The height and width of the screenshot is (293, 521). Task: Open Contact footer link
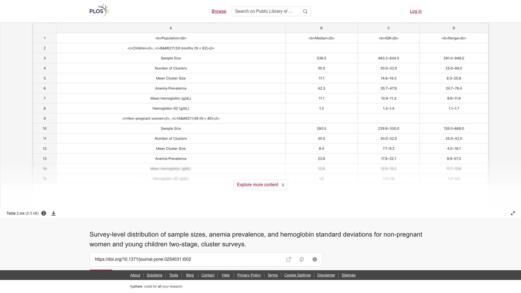pos(208,275)
